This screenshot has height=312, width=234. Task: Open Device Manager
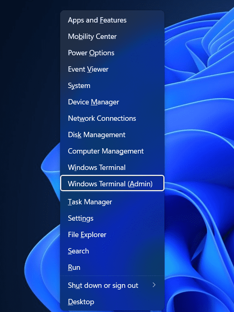tap(112, 102)
